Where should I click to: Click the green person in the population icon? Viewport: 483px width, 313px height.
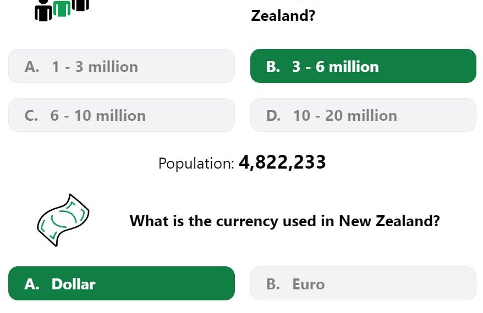62,8
